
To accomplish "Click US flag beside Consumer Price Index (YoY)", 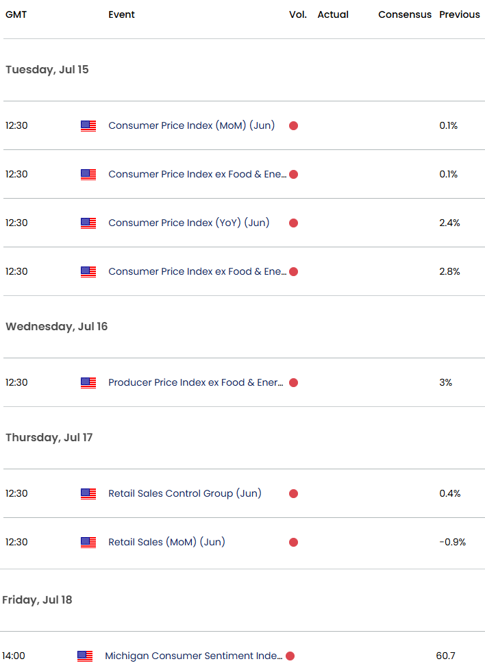I will (x=88, y=223).
